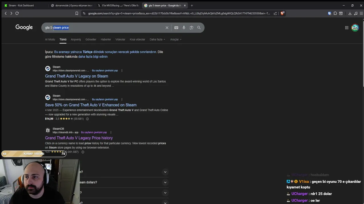Viewport: 364px width, 204px height.
Task: Open the Google account avatar
Action: click(x=355, y=27)
